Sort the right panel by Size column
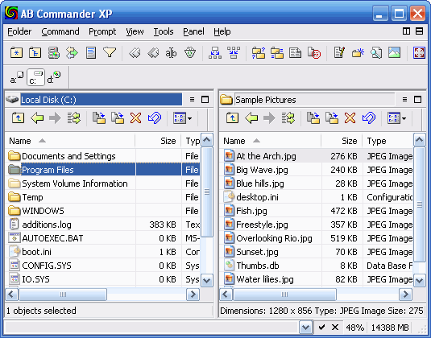431x338 pixels. pos(342,141)
